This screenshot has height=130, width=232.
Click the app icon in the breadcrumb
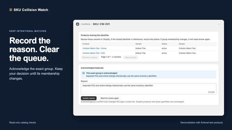click(77, 24)
